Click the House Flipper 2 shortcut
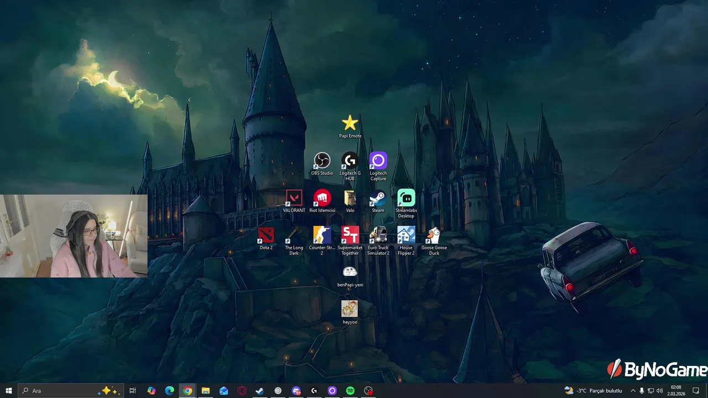This screenshot has width=708, height=398. pos(406,235)
